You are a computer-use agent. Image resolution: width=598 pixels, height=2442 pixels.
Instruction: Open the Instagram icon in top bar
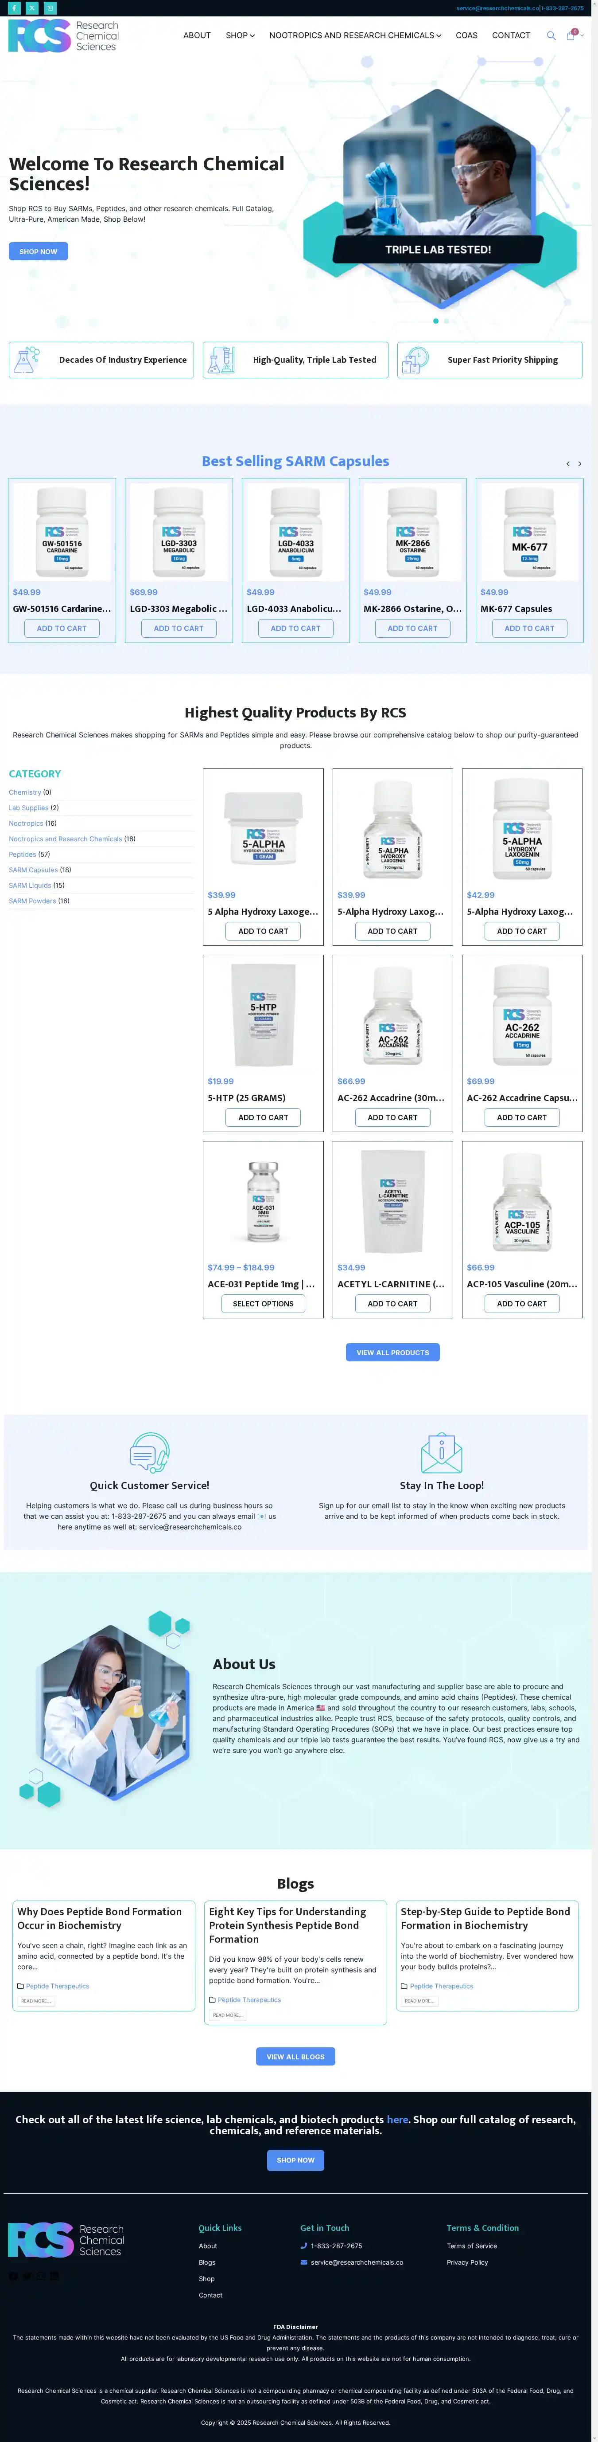tap(50, 8)
